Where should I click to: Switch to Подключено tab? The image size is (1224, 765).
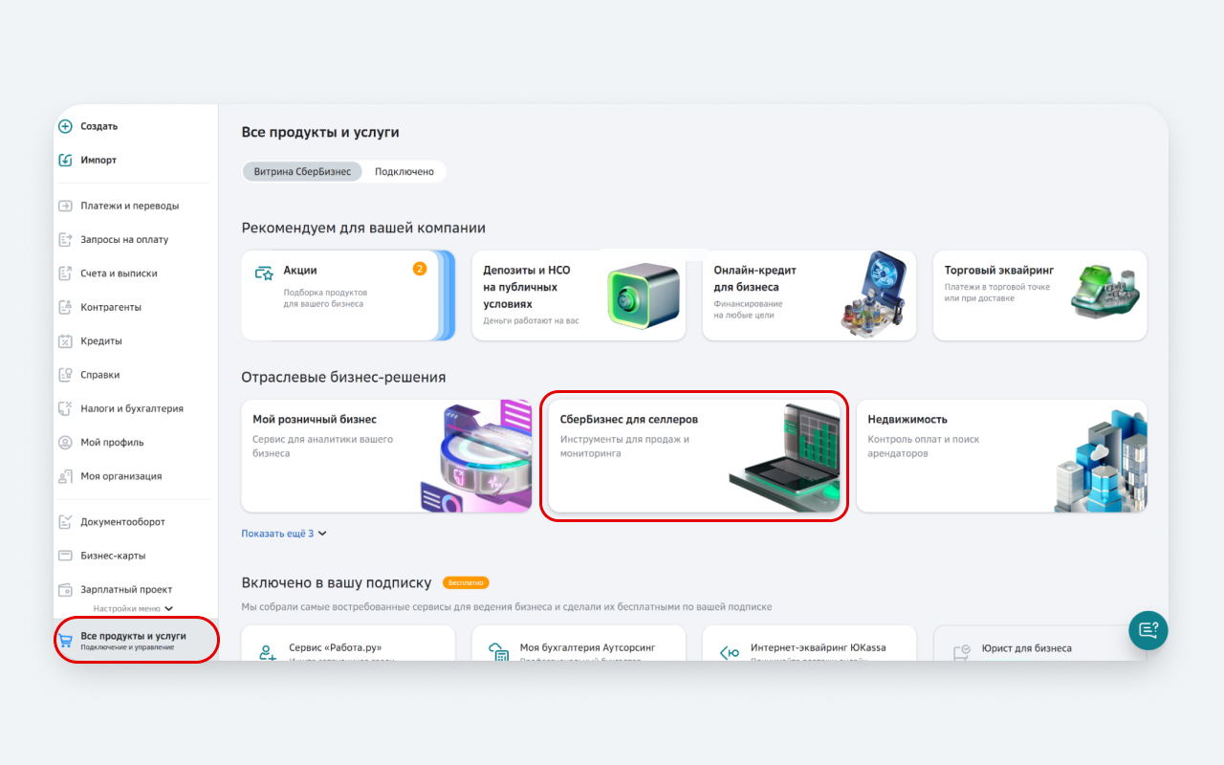tap(404, 172)
